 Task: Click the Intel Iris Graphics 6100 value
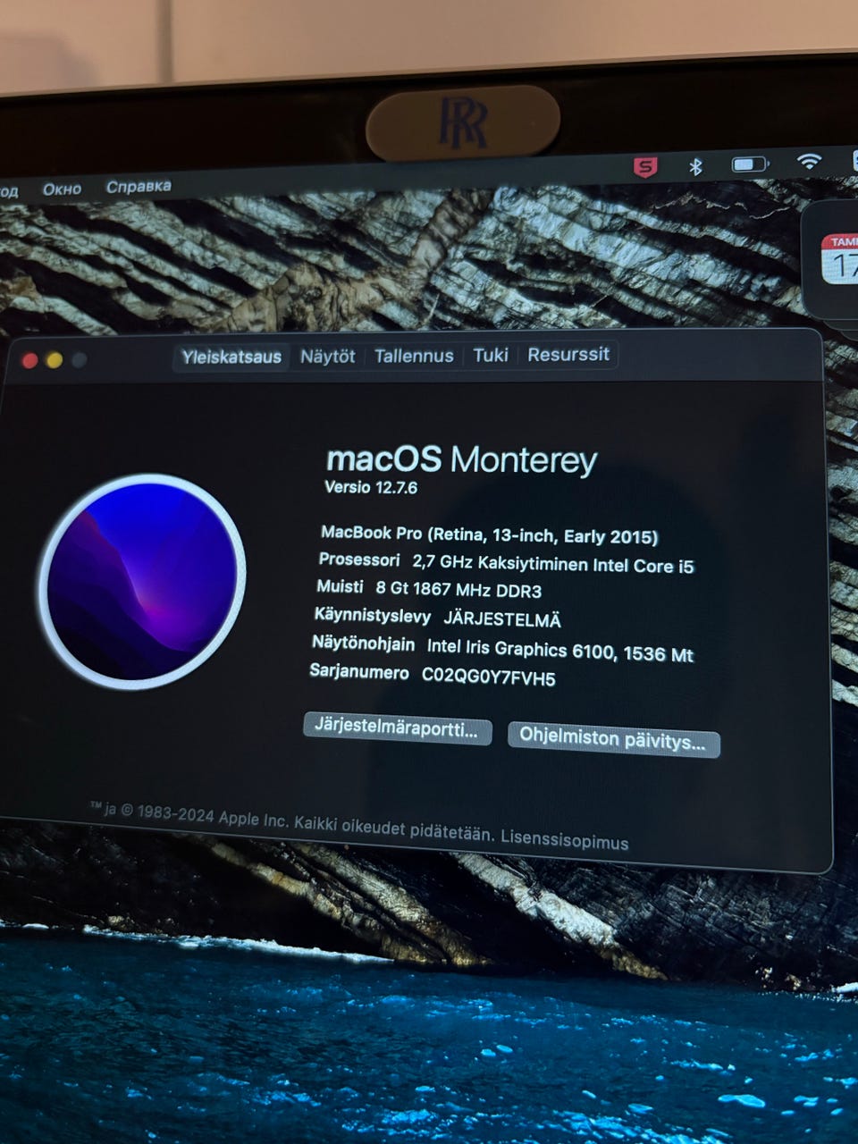(x=560, y=651)
